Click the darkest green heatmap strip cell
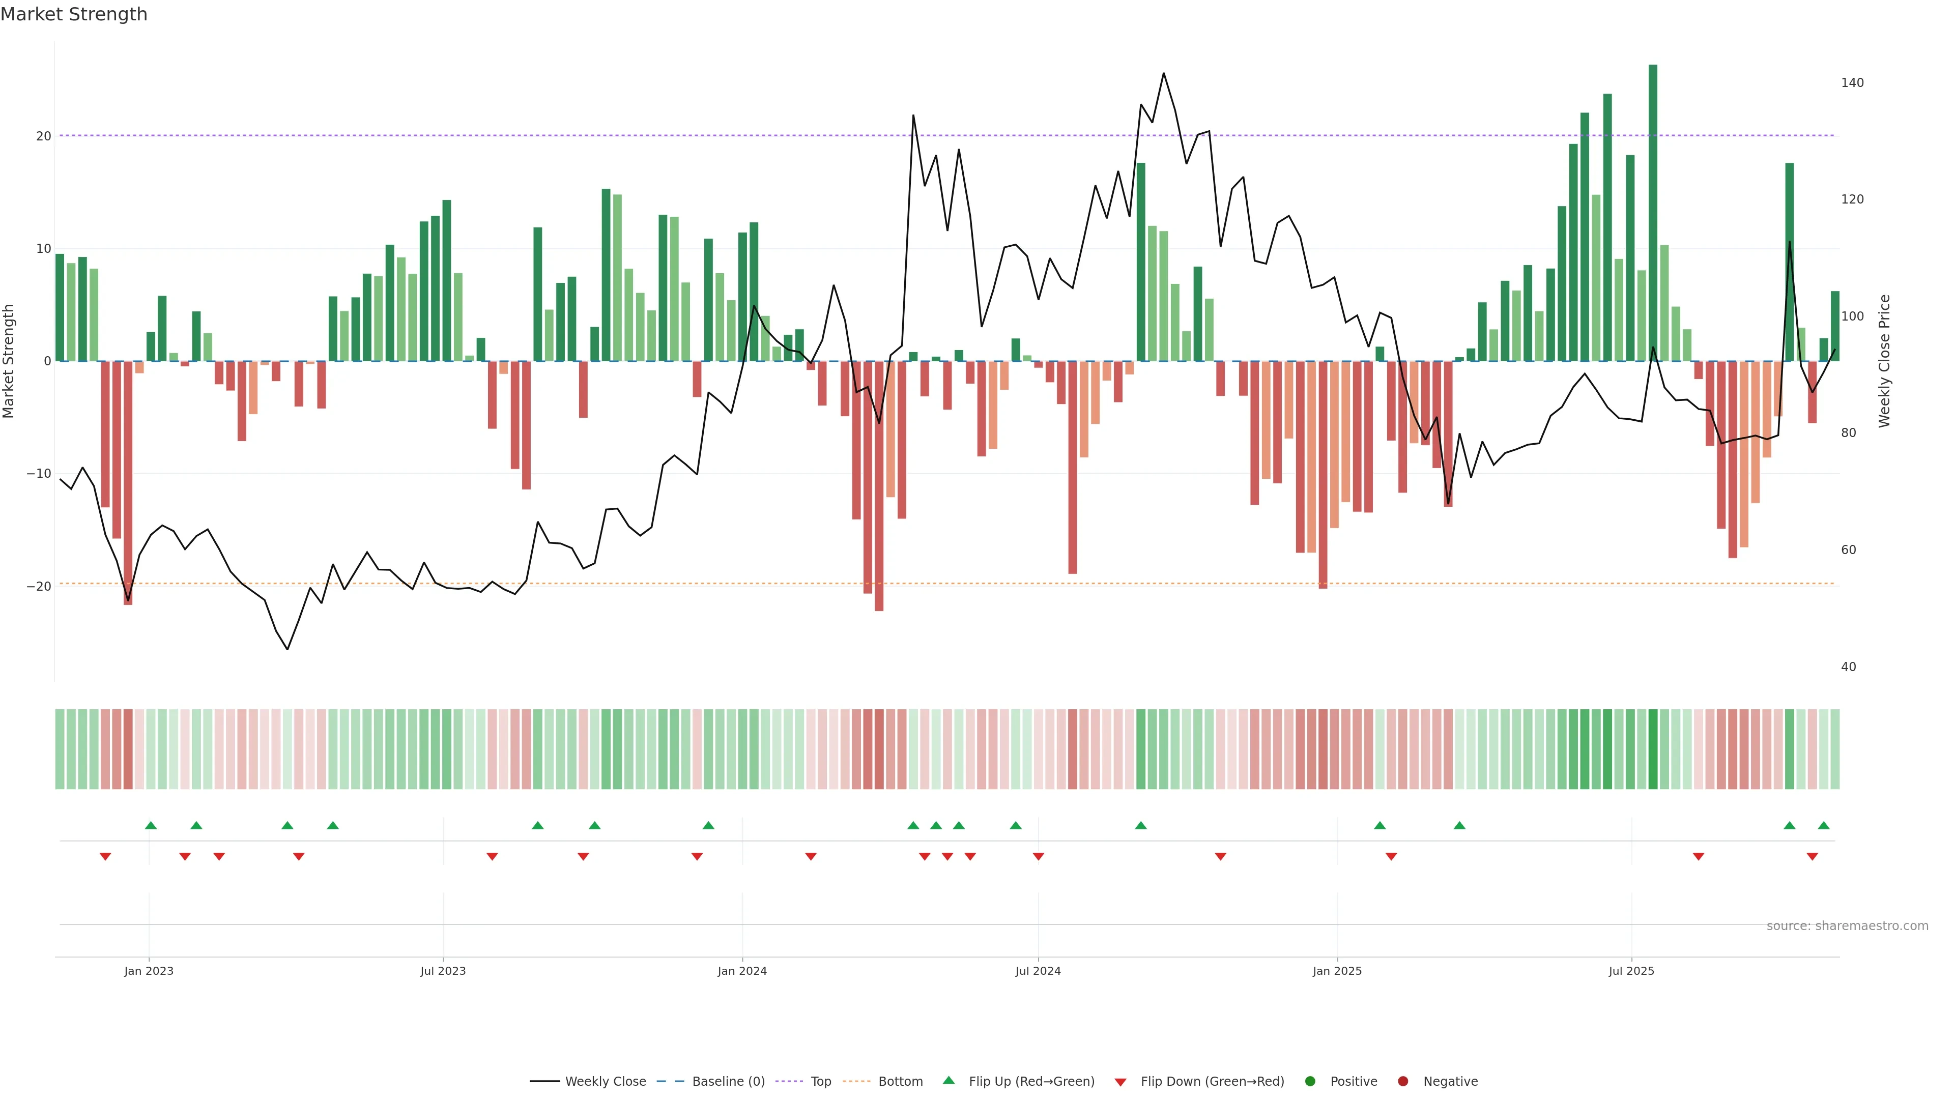This screenshot has height=1099, width=1954. coord(1653,749)
